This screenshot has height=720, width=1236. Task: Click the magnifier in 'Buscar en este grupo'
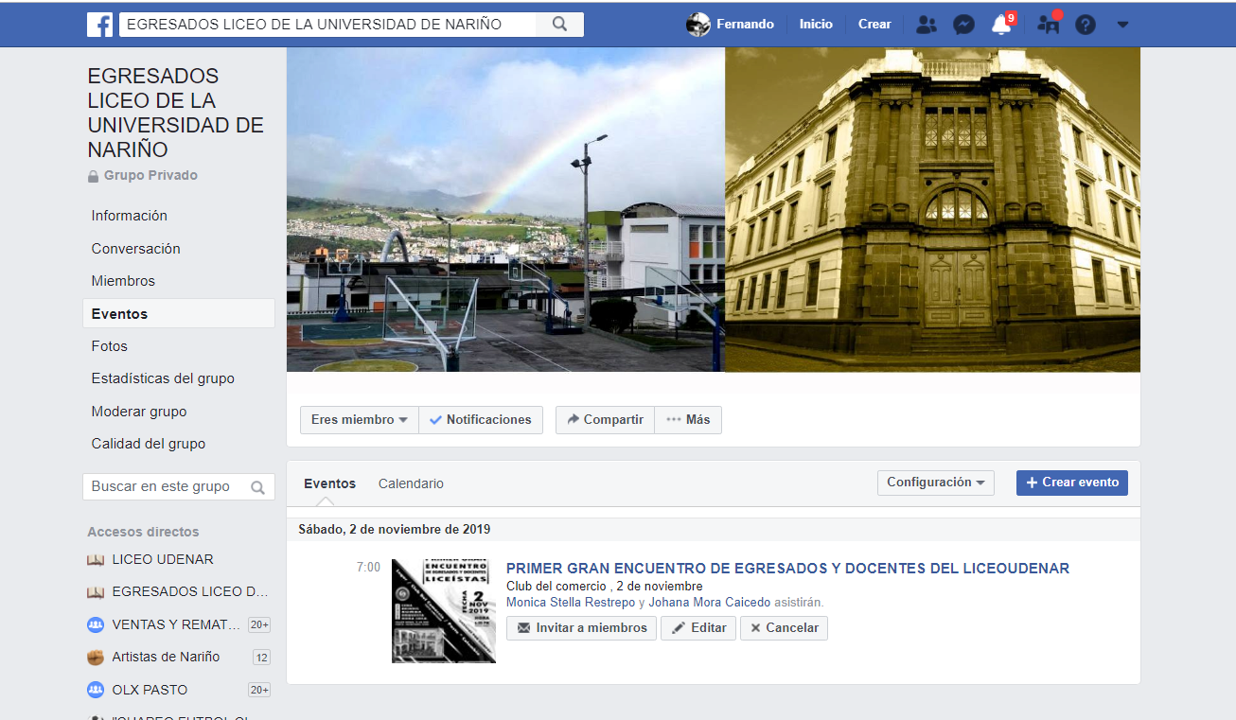coord(257,487)
